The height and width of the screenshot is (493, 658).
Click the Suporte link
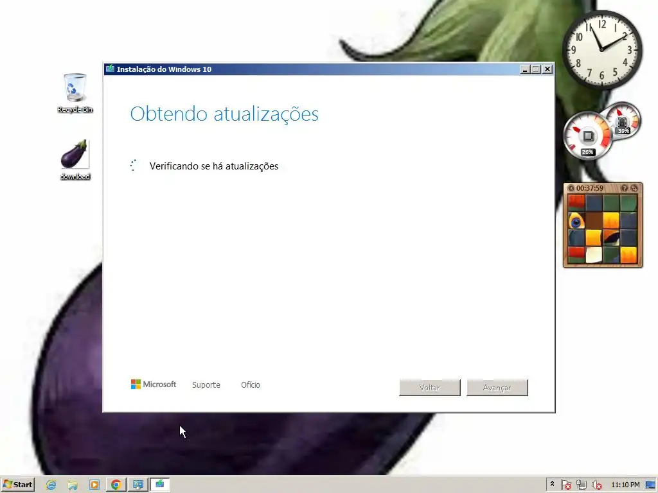pos(206,385)
